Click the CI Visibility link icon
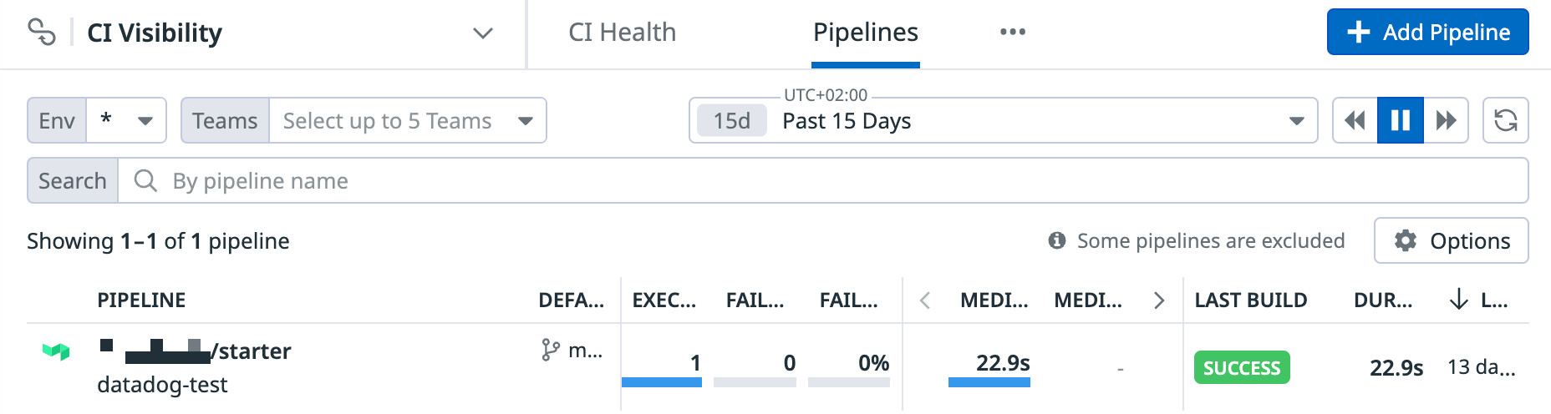The width and height of the screenshot is (1551, 414). (x=42, y=33)
